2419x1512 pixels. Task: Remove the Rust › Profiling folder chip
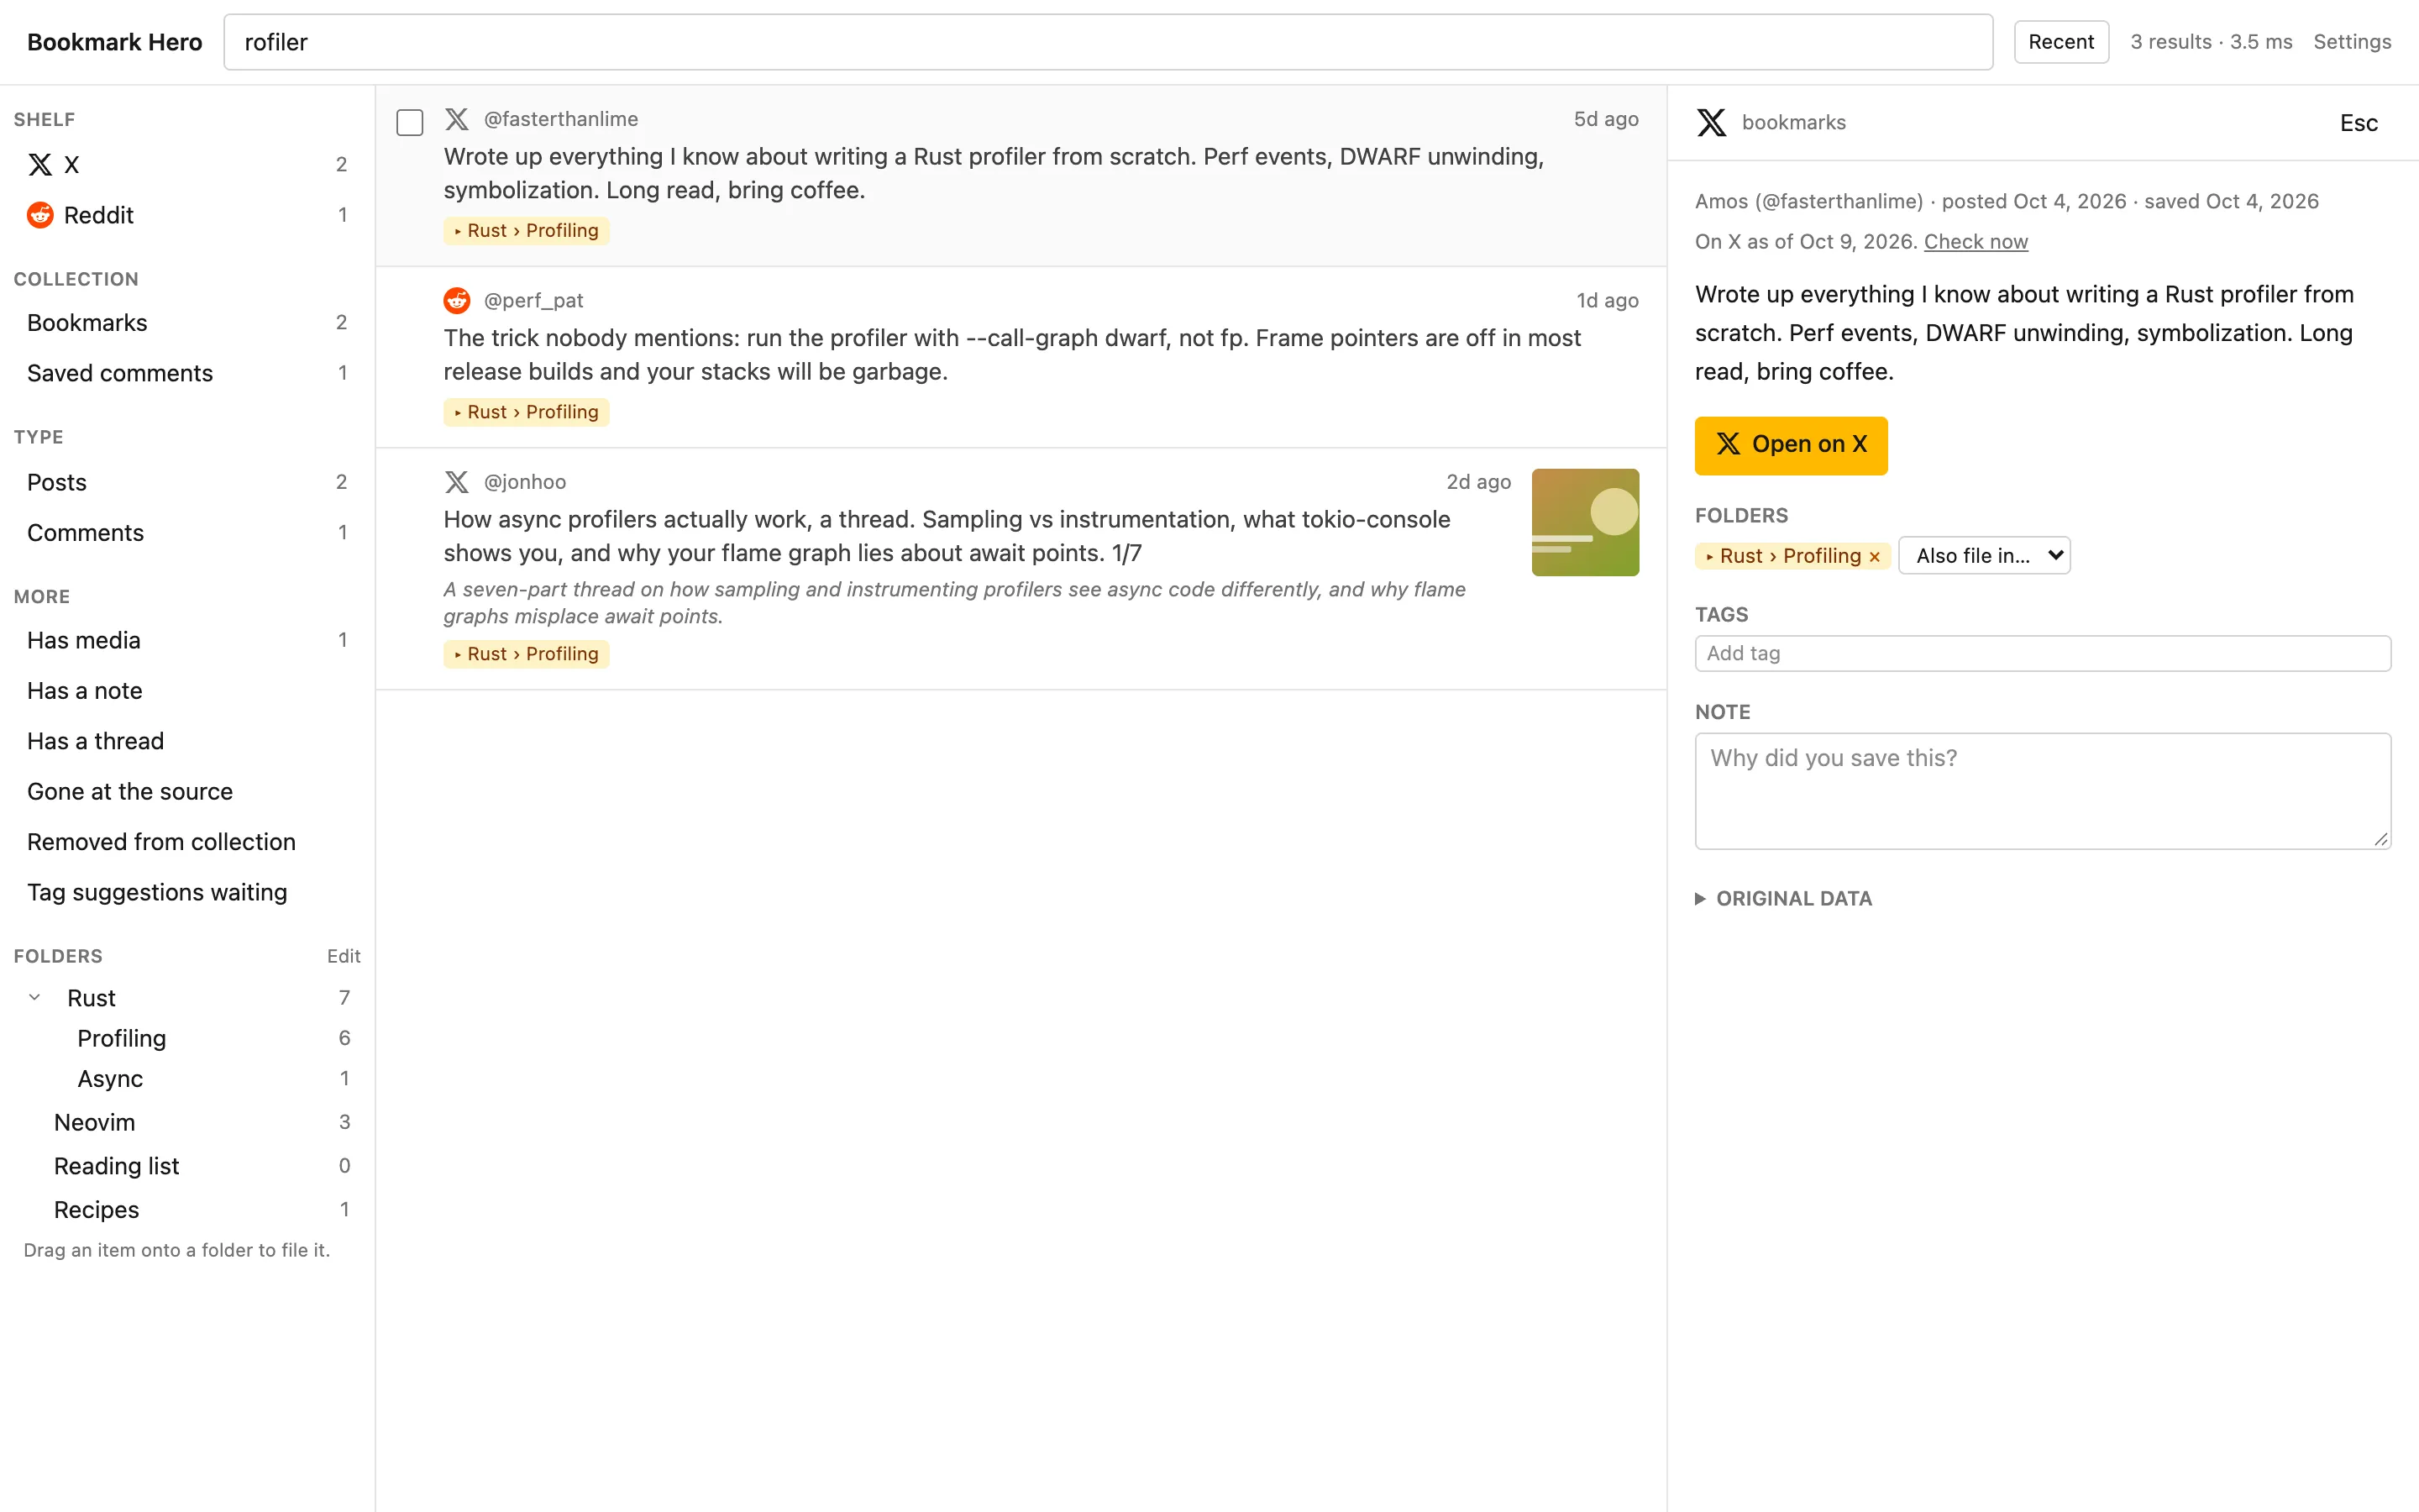pyautogui.click(x=1874, y=557)
